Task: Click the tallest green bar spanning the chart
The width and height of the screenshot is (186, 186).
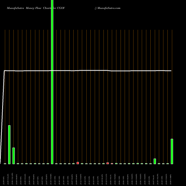Action: click(x=52, y=82)
